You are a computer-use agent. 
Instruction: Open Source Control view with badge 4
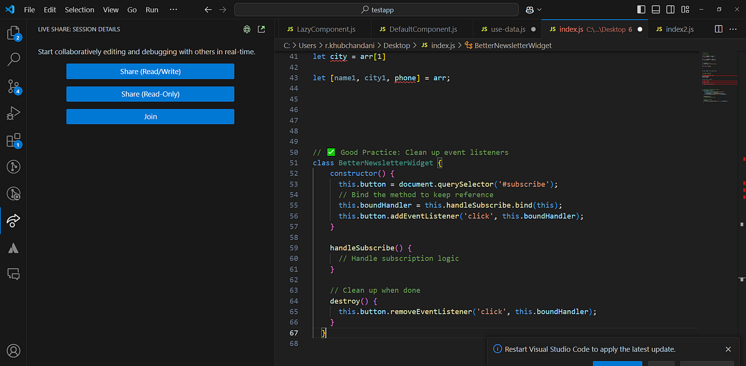14,86
